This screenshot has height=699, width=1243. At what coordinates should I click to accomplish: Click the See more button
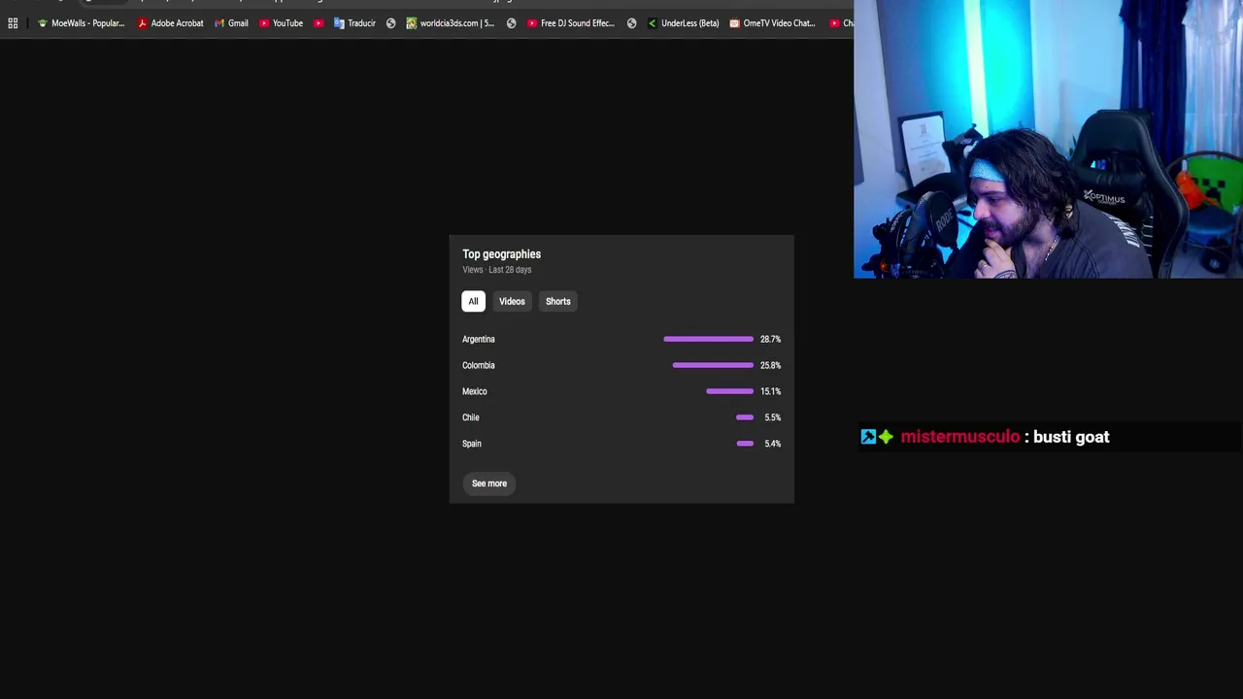pos(489,483)
